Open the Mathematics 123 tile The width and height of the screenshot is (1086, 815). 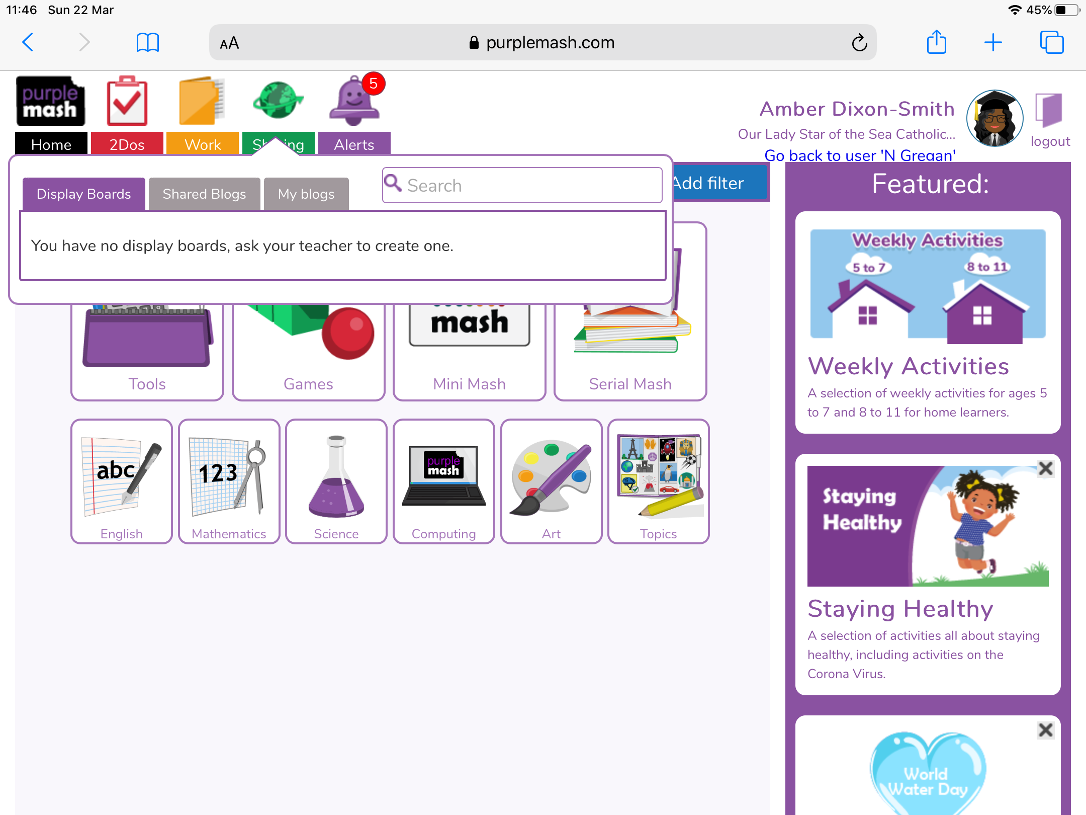tap(229, 481)
